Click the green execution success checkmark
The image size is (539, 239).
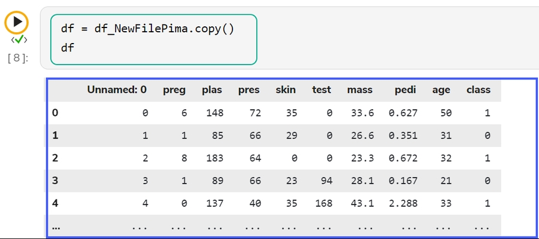coord(20,39)
